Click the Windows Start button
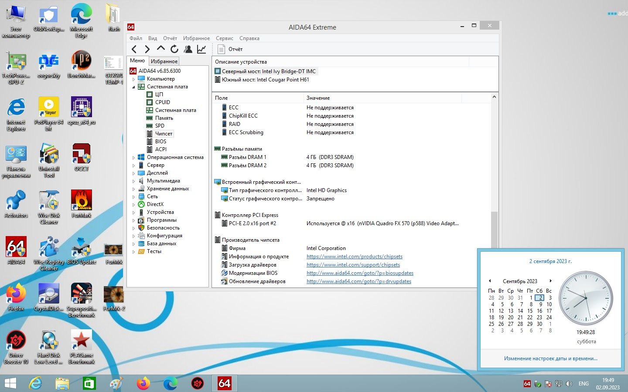628x392 pixels. [x=10, y=383]
